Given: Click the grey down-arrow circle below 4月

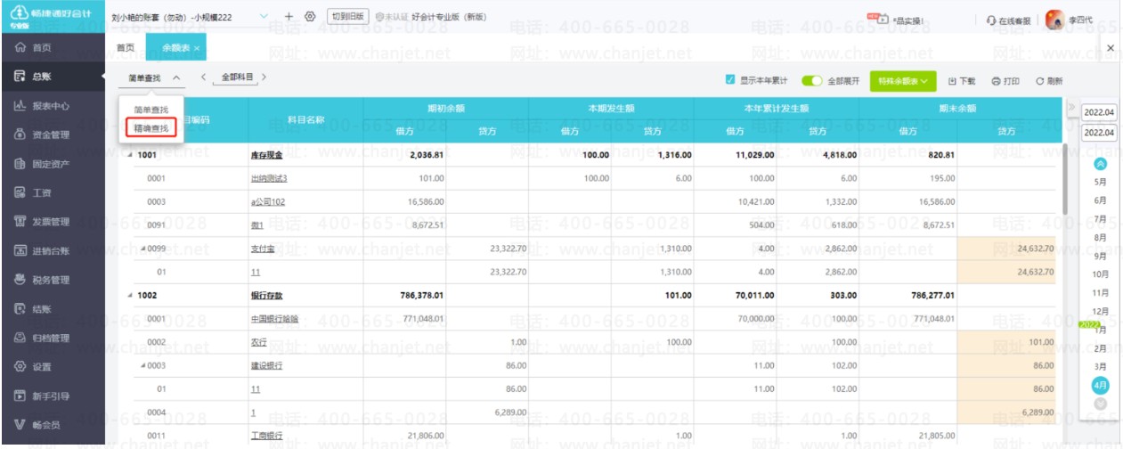Looking at the screenshot, I should [x=1100, y=404].
